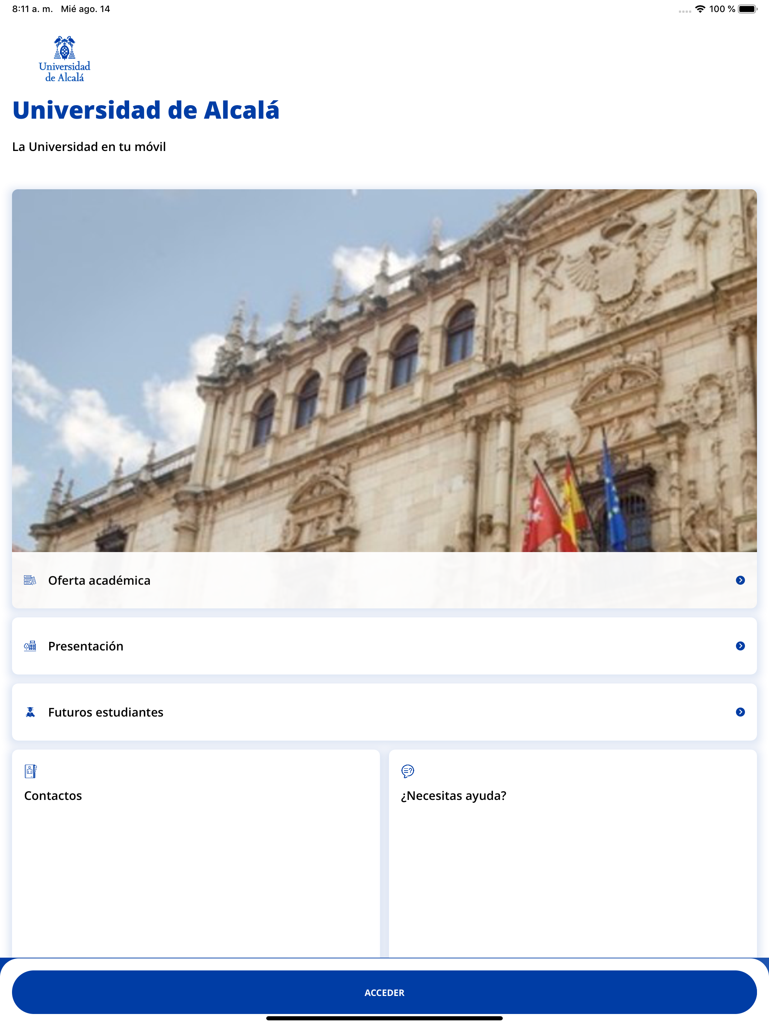Tap the 'La Universidad en tu móvil' subtitle
769x1026 pixels.
pos(89,146)
